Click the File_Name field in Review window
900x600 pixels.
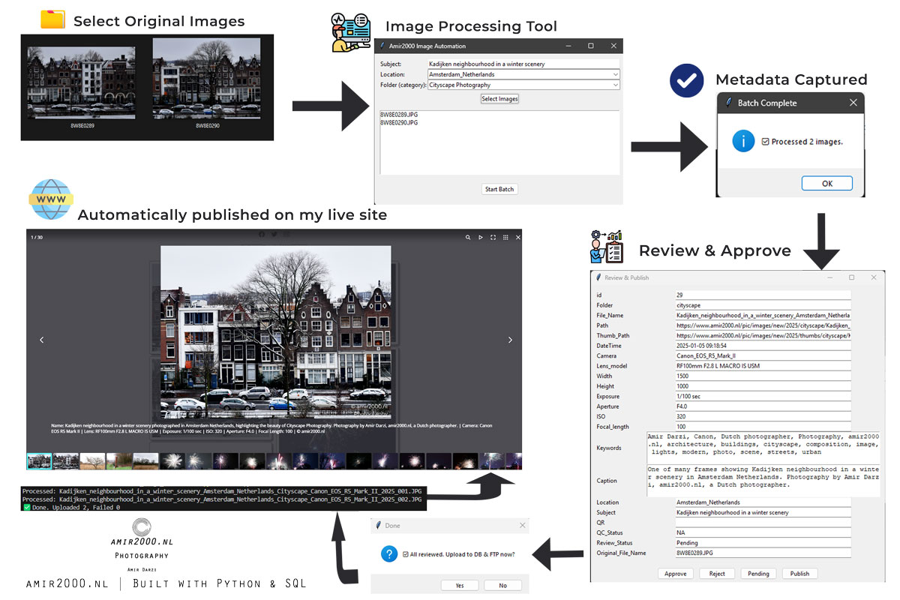pos(763,316)
